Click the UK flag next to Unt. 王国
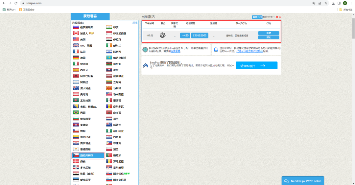The image size is (355, 185). 76,46
